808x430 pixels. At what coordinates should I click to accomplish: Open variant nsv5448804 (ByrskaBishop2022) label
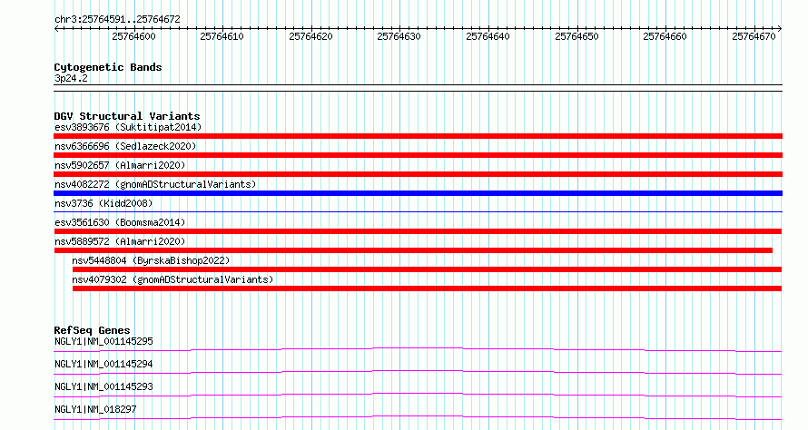(151, 260)
